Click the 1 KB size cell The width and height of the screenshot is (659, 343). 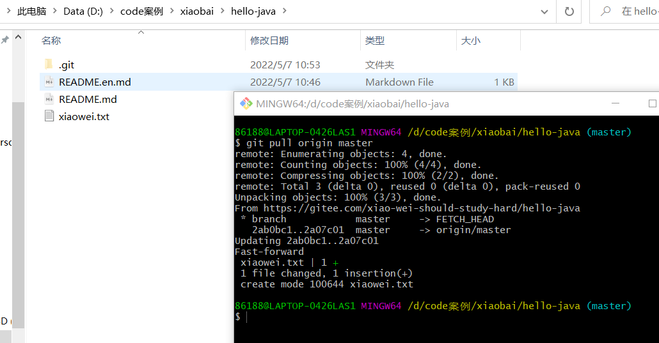pyautogui.click(x=504, y=82)
